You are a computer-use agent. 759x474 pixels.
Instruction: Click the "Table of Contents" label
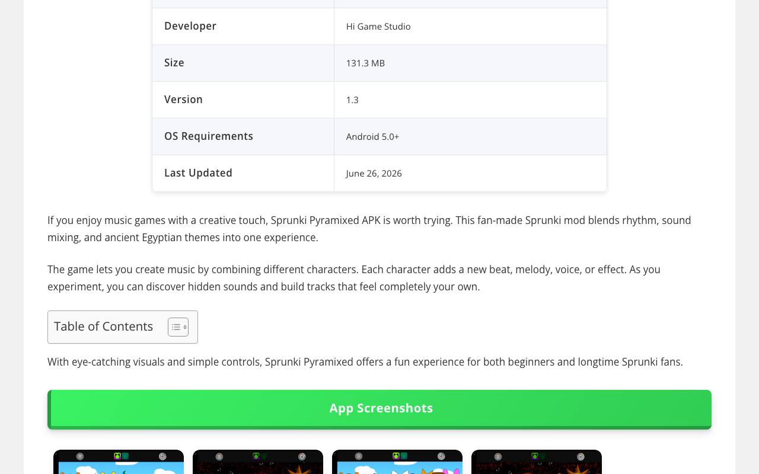tap(103, 326)
